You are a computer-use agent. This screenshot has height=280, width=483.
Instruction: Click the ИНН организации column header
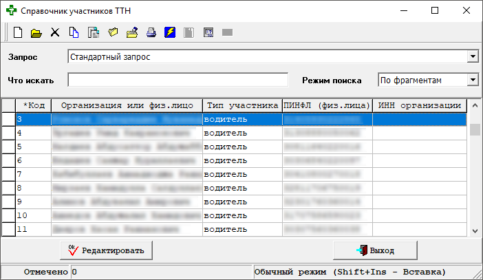(420, 106)
